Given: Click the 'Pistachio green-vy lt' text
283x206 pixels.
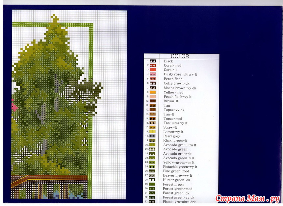Looking at the screenshot, I should [180, 167].
